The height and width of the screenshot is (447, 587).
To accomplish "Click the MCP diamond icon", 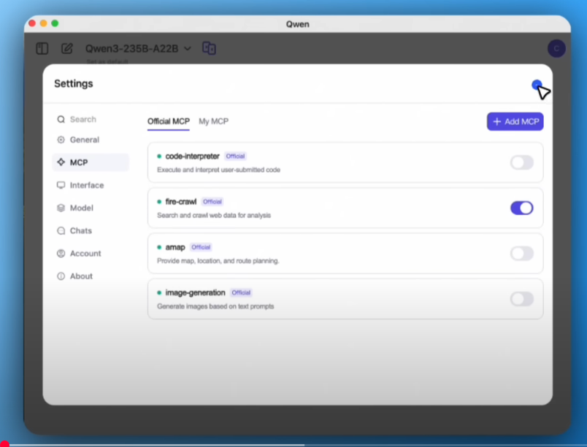I will 61,162.
